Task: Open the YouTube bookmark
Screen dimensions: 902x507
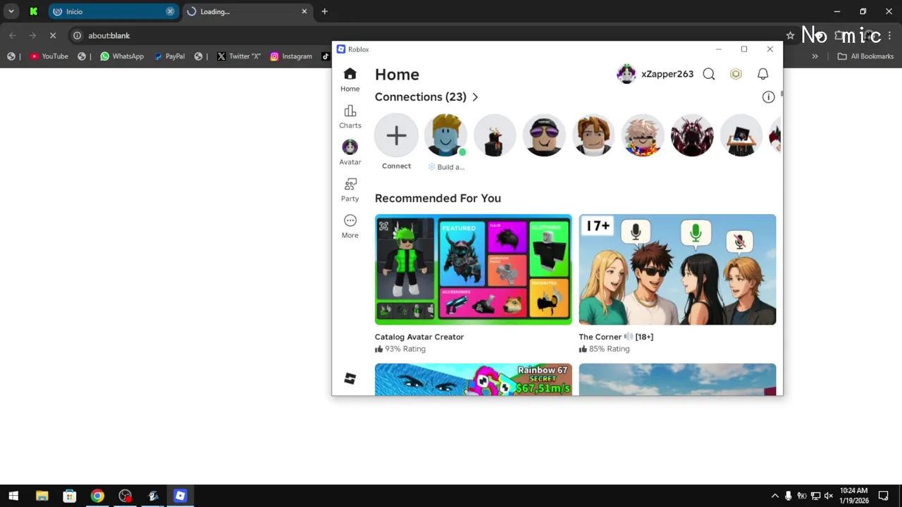Action: [x=49, y=56]
